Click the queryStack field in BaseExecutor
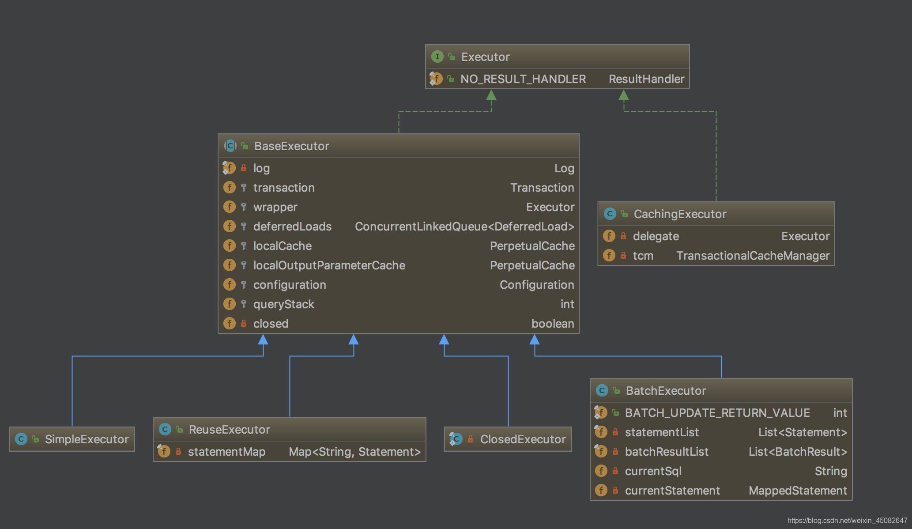 point(283,304)
